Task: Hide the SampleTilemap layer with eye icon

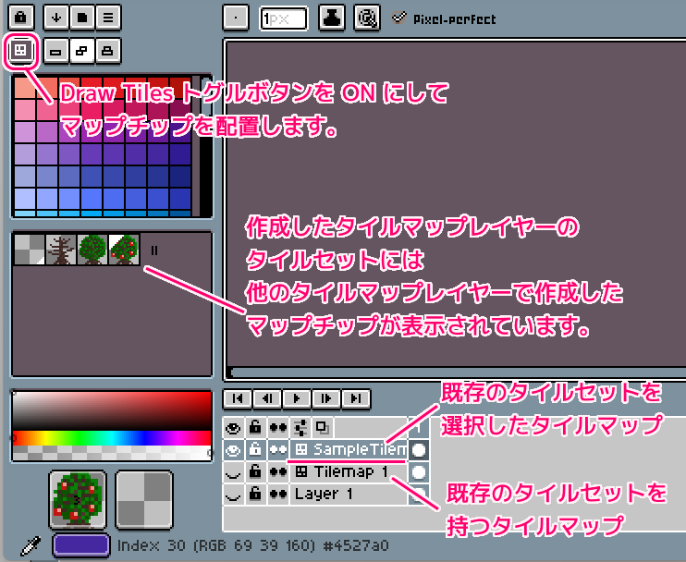Action: (233, 449)
